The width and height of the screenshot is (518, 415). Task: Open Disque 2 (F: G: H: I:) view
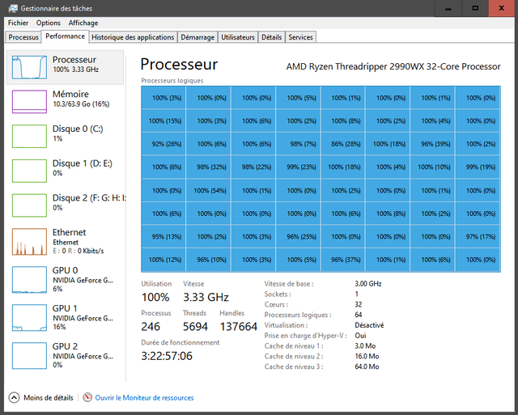pos(65,205)
